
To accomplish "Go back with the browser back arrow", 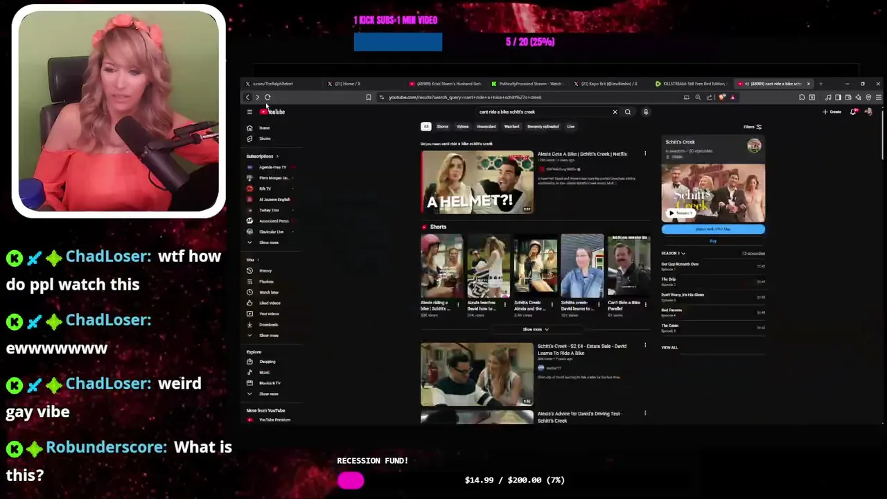I will click(x=247, y=97).
